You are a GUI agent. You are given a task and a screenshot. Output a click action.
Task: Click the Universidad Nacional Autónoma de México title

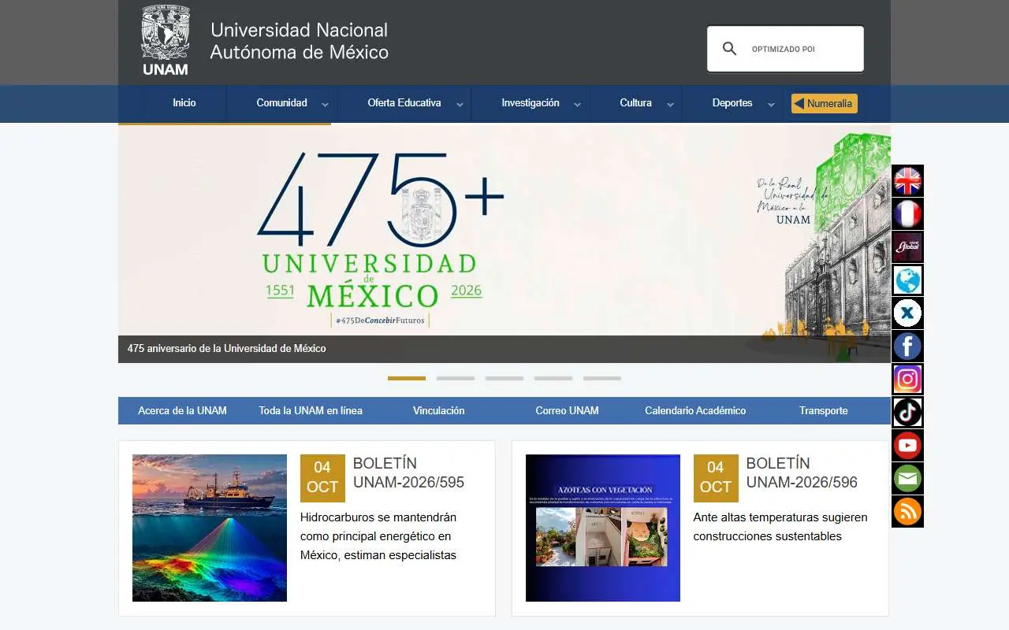click(x=300, y=41)
